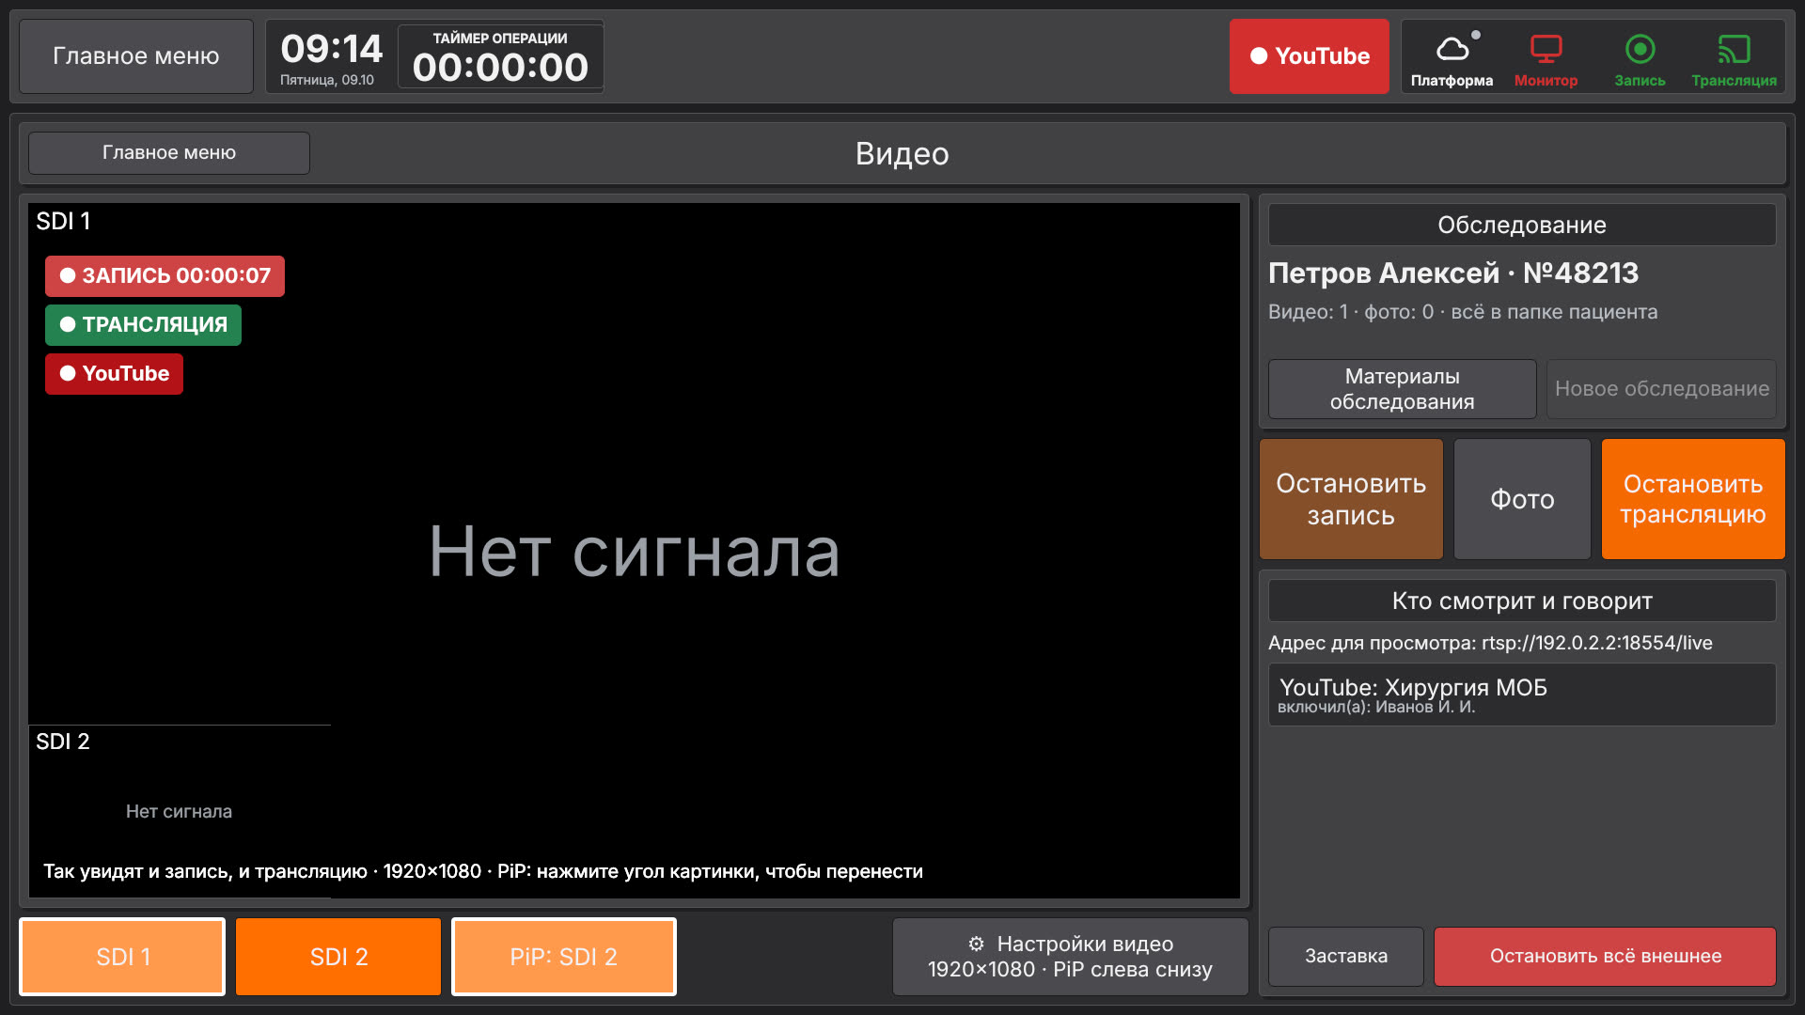The image size is (1805, 1015).
Task: Take a snapshot with the Фото button
Action: tap(1522, 499)
